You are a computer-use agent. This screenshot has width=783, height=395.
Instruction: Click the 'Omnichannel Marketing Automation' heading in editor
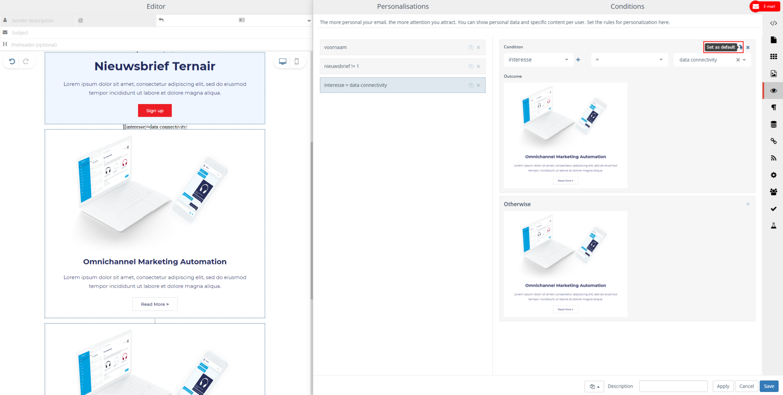155,262
